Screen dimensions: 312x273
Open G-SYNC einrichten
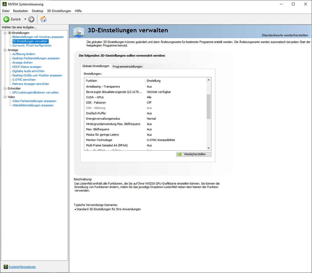(x=24, y=80)
